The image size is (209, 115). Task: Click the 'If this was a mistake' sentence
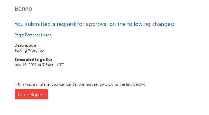80,84
